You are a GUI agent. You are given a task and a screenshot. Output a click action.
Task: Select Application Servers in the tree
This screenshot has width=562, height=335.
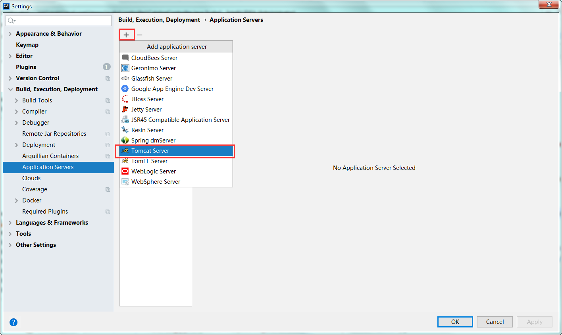58,167
